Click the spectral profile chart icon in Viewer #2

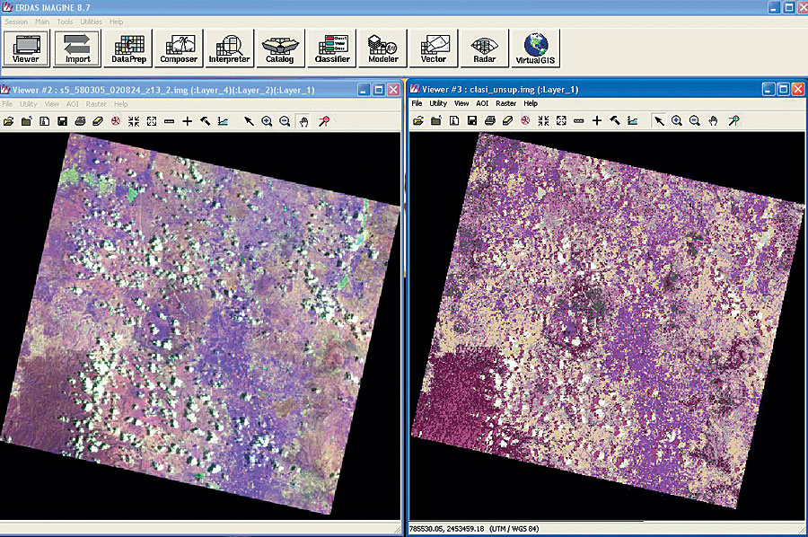[223, 121]
